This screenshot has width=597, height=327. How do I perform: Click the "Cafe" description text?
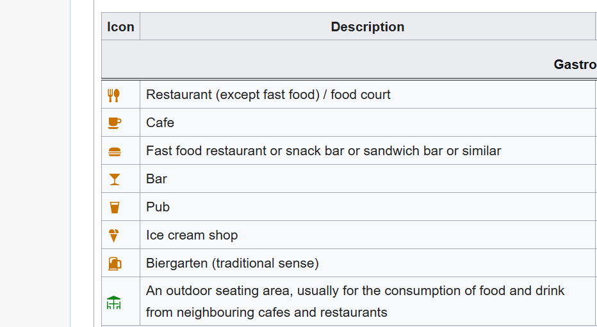(x=160, y=123)
